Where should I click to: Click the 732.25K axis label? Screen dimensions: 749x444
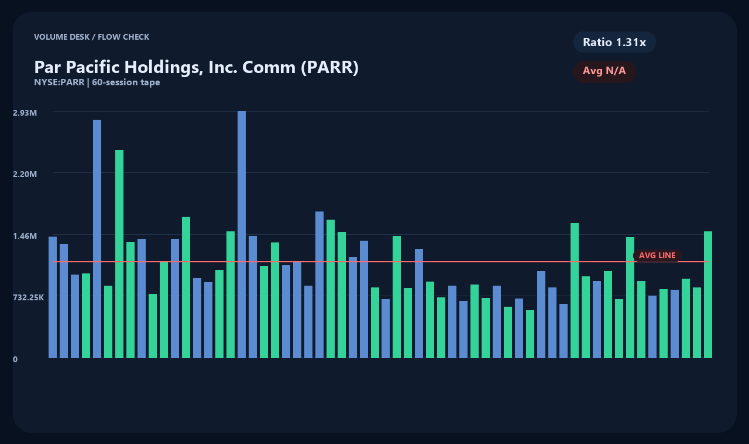point(28,297)
